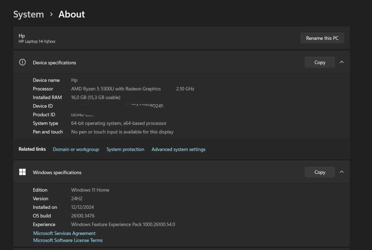Open Microsoft Software License Terms
372x250 pixels.
coord(68,240)
